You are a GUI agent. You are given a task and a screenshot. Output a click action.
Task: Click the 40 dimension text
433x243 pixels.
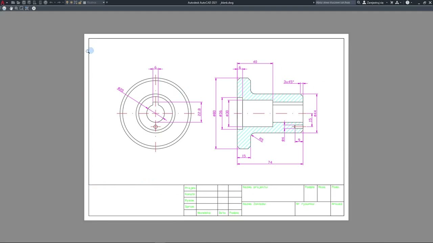click(255, 62)
